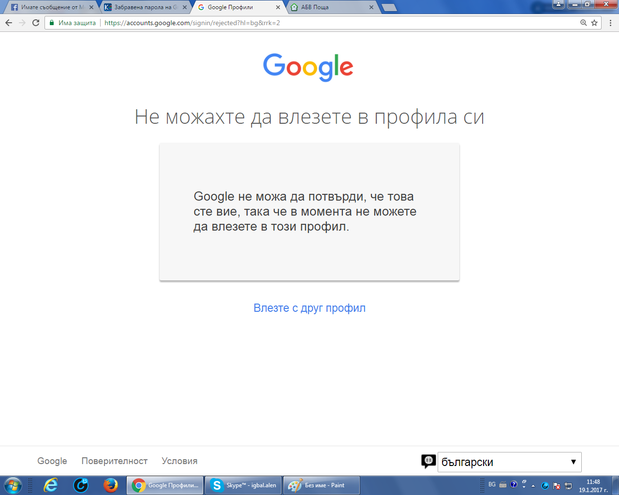Close the Google Профили tab
The height and width of the screenshot is (495, 619).
[278, 7]
